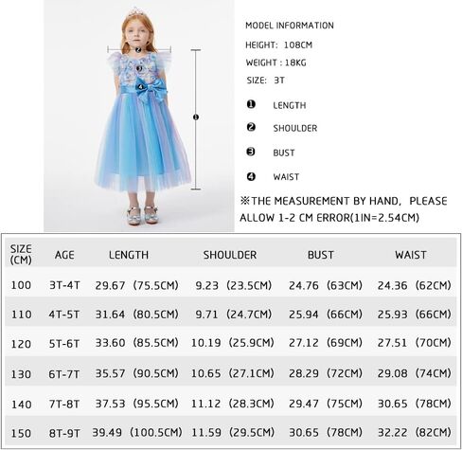This screenshot has height=450, width=462.
Task: Click shoulder value 9.71 (24.7CM)
Action: 234,315
